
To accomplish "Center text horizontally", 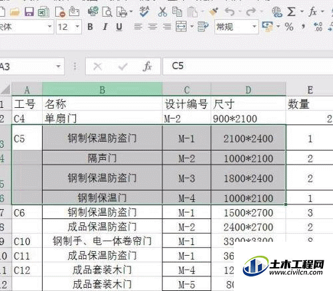I will pyautogui.click(x=153, y=27).
